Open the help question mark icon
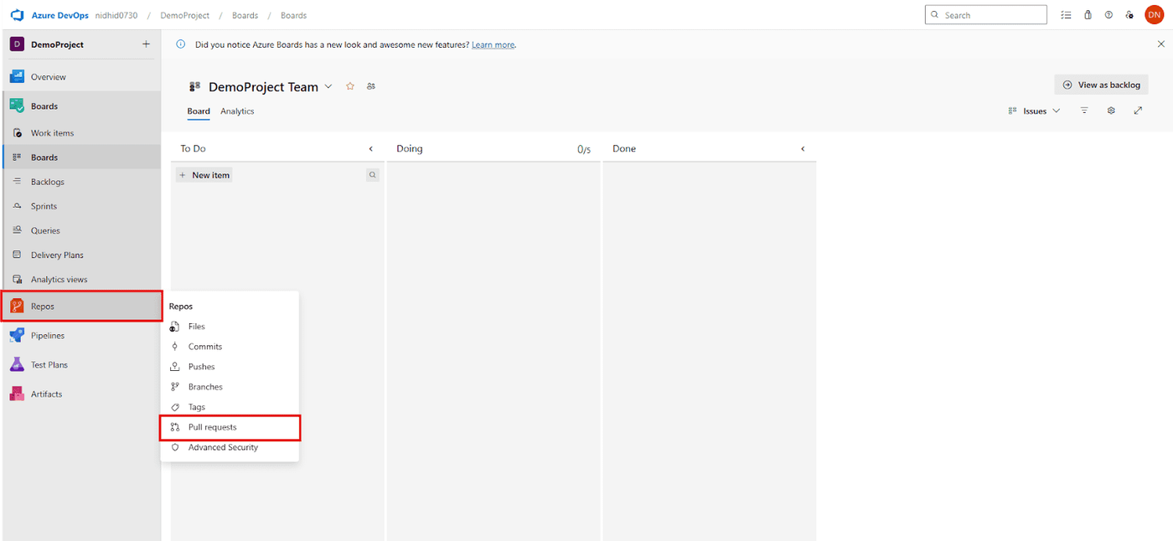The image size is (1173, 541). coord(1108,15)
